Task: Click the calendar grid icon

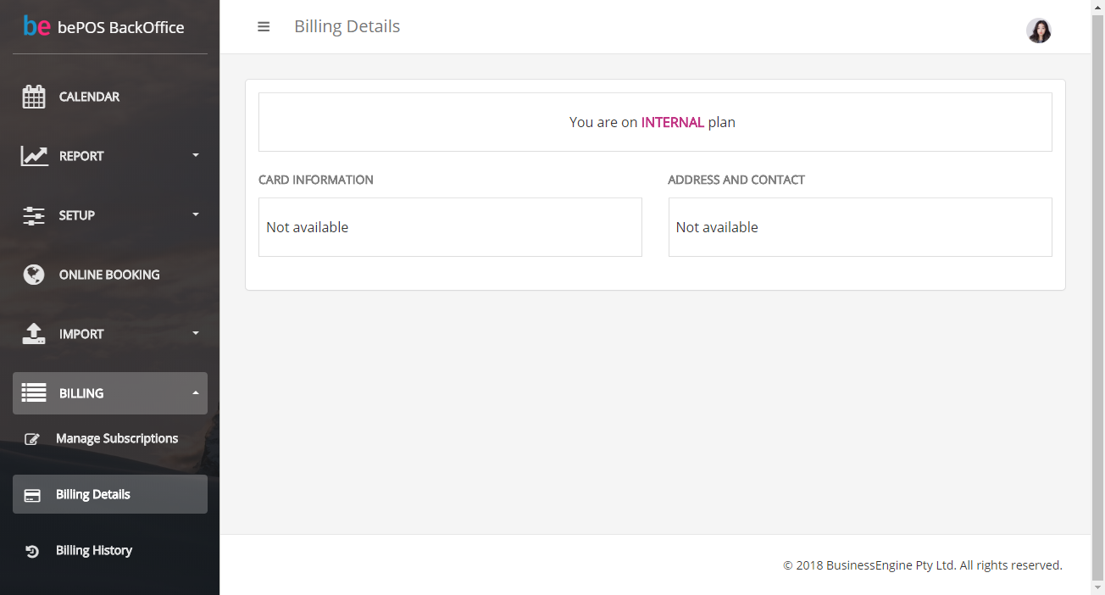Action: [x=34, y=97]
